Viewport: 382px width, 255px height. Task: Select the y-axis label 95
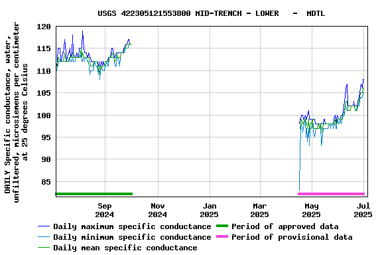point(46,137)
